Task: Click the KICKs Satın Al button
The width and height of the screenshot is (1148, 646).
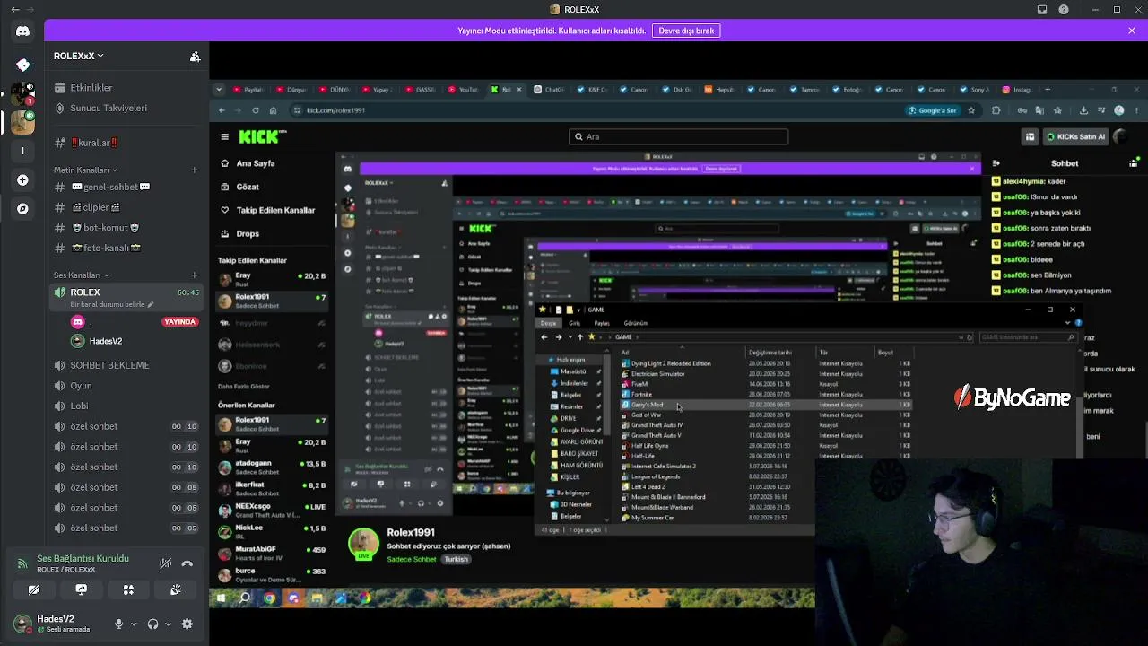Action: [x=1076, y=136]
